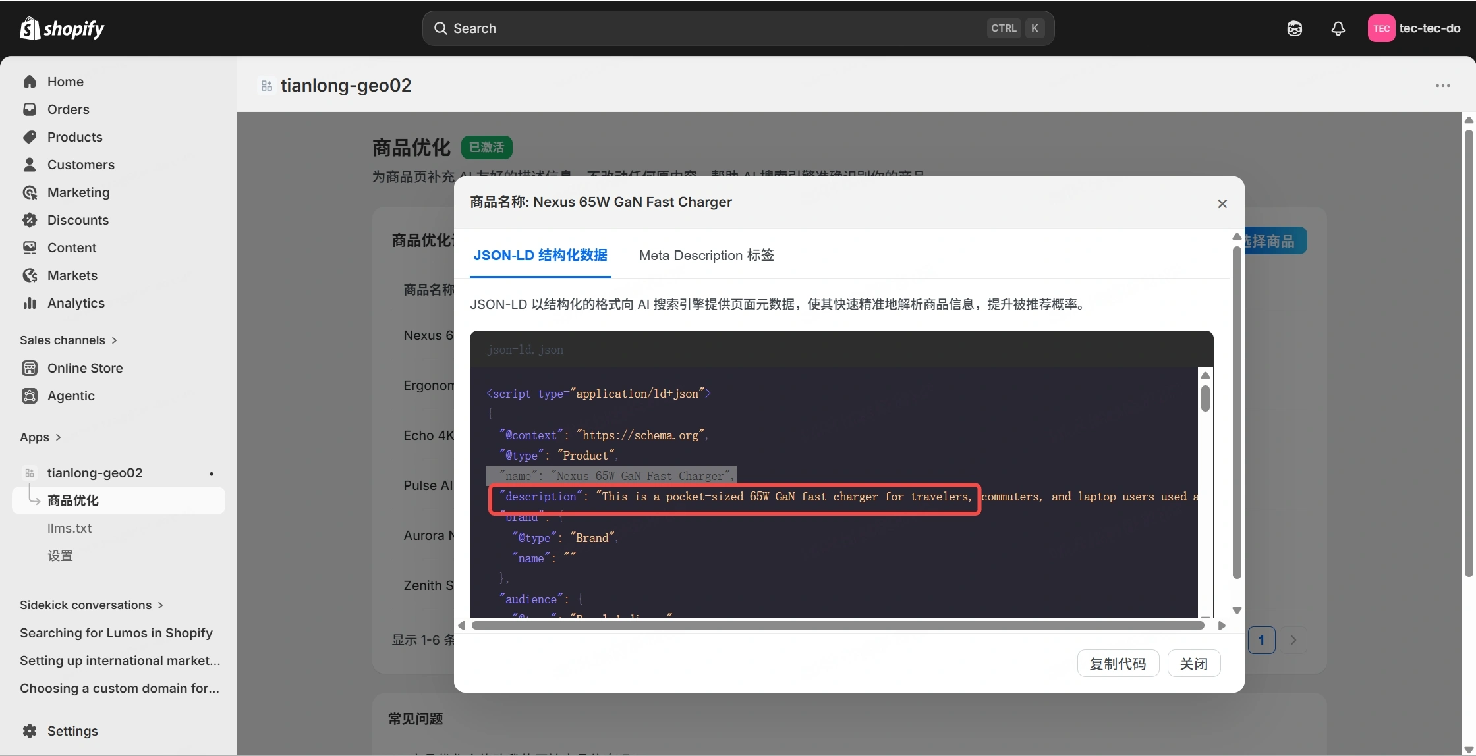The height and width of the screenshot is (756, 1476).
Task: Switch to JSON-LD 结构化数据 tab
Action: [x=540, y=256]
